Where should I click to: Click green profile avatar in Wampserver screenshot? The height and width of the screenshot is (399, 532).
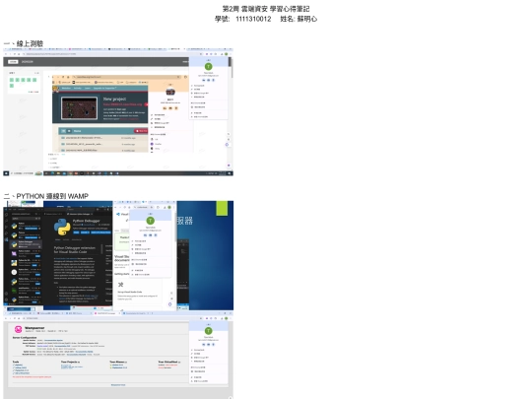[208, 331]
